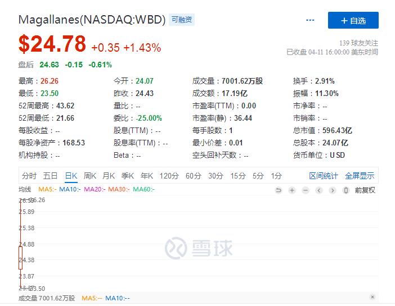
Task: Click the 货币单位 USD entry
Action: point(318,155)
